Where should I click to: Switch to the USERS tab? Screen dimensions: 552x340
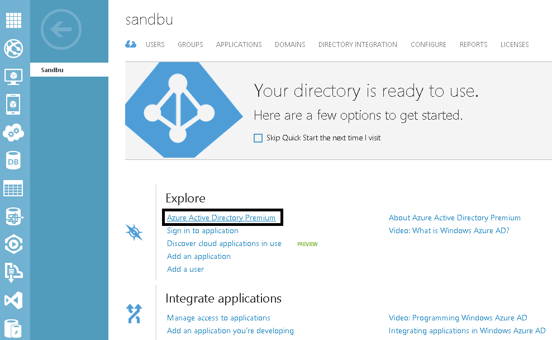(155, 44)
